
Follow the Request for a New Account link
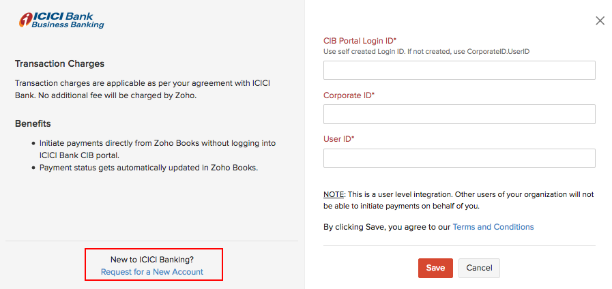pos(152,272)
